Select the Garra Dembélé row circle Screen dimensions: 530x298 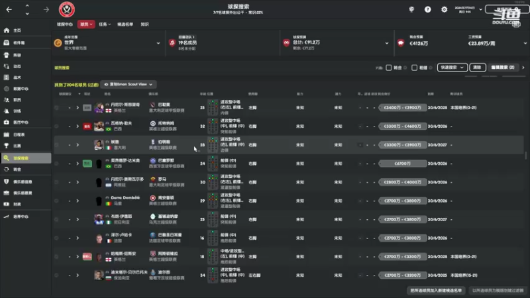tap(56, 201)
